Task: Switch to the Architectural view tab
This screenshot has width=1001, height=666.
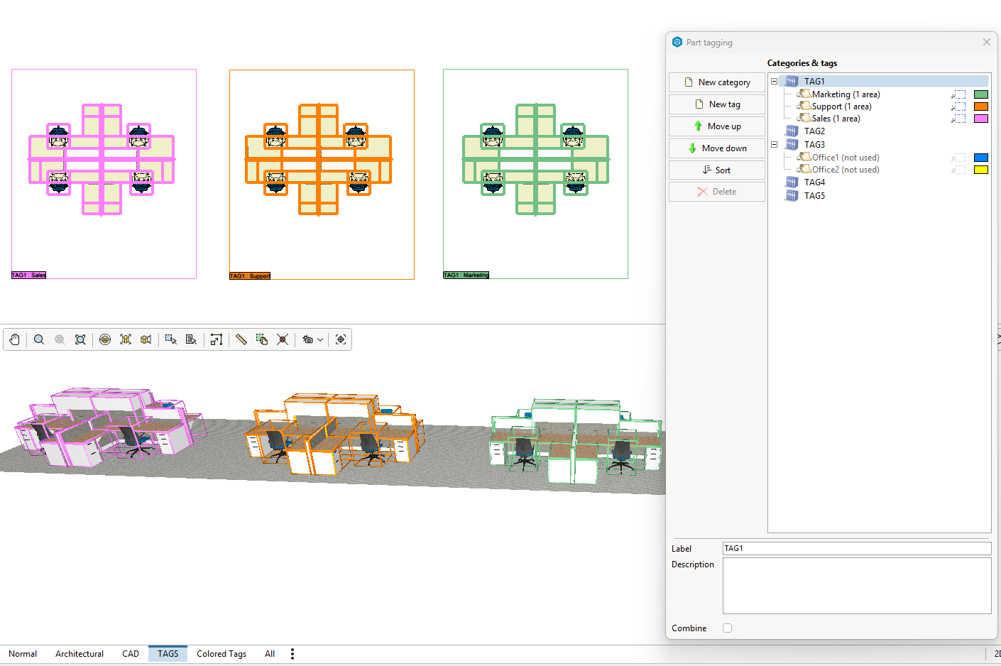Action: coord(80,653)
